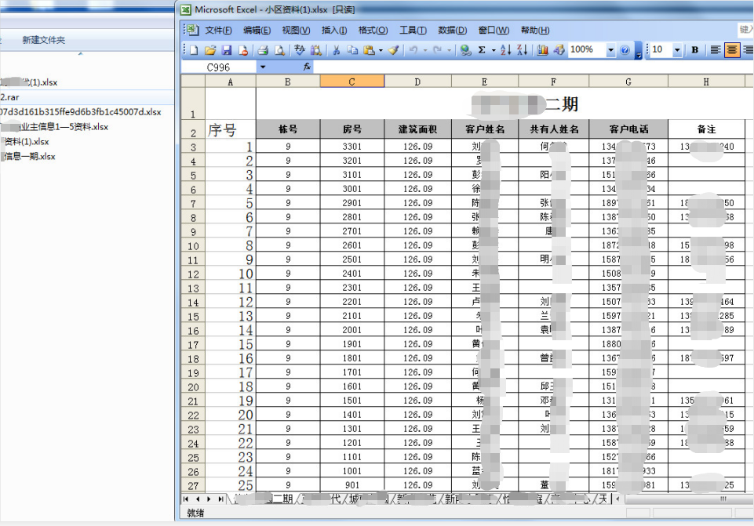Toggle center alignment button
The height and width of the screenshot is (526, 754).
732,50
